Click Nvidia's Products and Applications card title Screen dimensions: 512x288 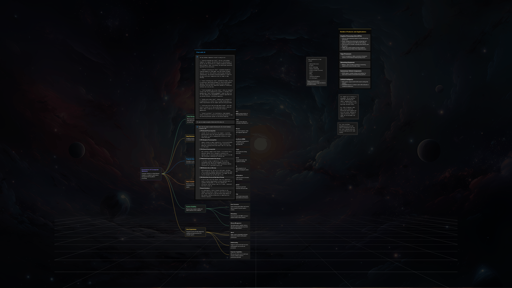(353, 32)
